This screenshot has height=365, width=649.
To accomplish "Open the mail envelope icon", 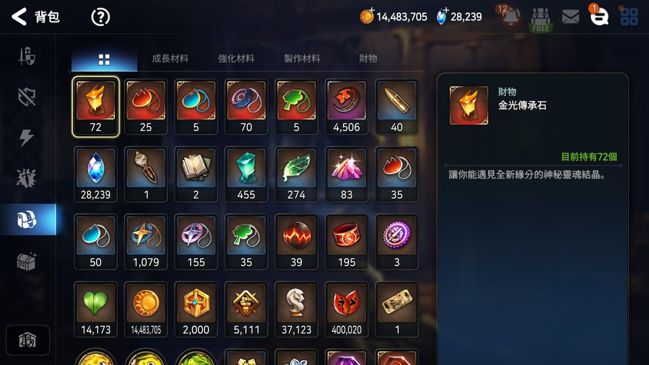I will [571, 16].
